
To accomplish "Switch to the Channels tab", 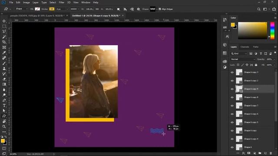I will tap(245, 47).
